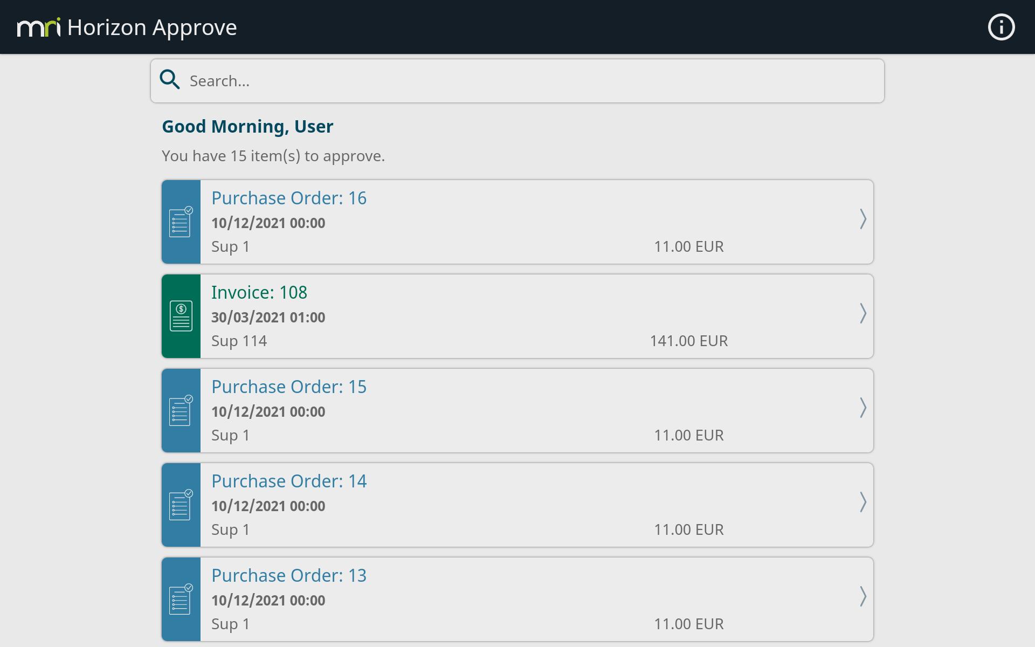Click Purchase Order 13 document icon
The width and height of the screenshot is (1035, 647).
[x=181, y=599]
